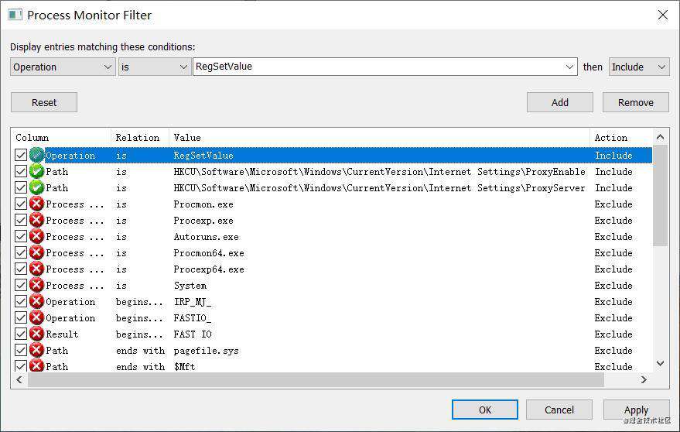The image size is (680, 432).
Task: Confirm with the OK button
Action: (x=485, y=410)
